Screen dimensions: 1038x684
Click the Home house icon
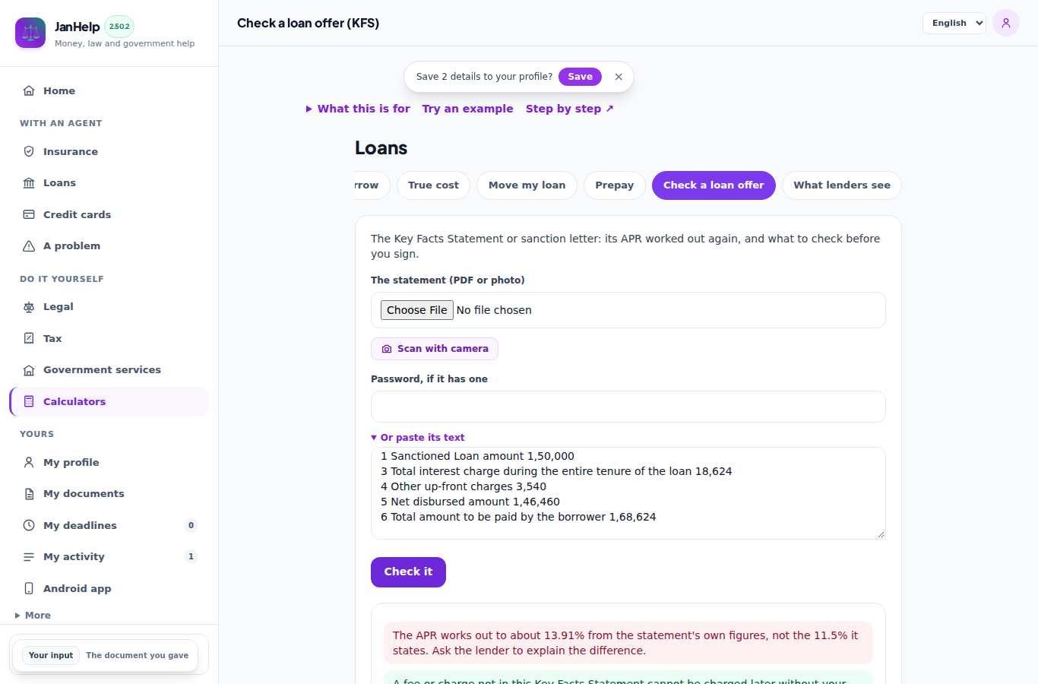click(x=29, y=90)
